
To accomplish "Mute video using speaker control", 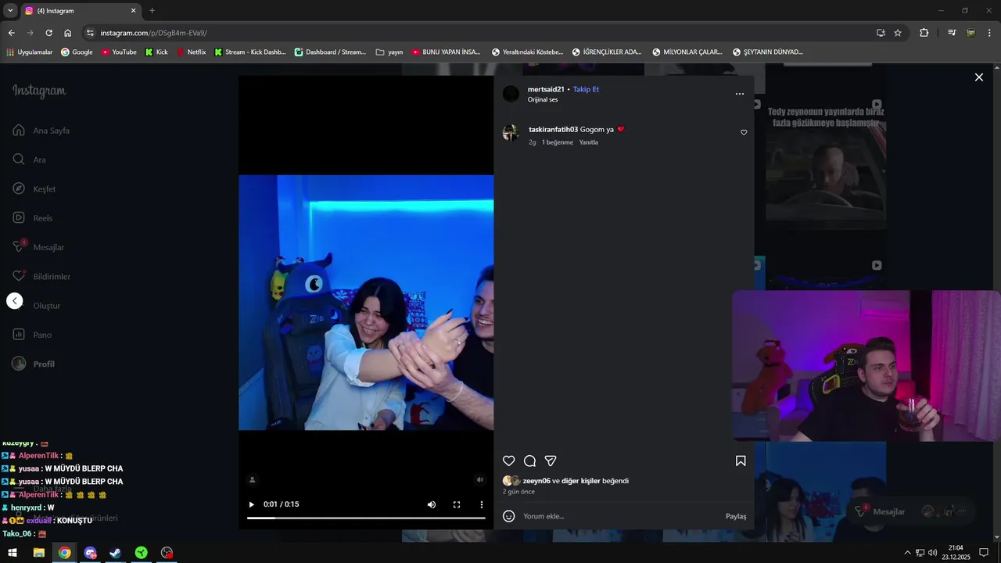I will click(432, 505).
